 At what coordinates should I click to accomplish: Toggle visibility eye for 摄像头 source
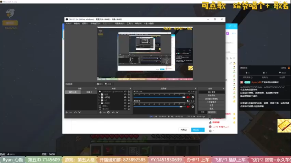pos(125,106)
